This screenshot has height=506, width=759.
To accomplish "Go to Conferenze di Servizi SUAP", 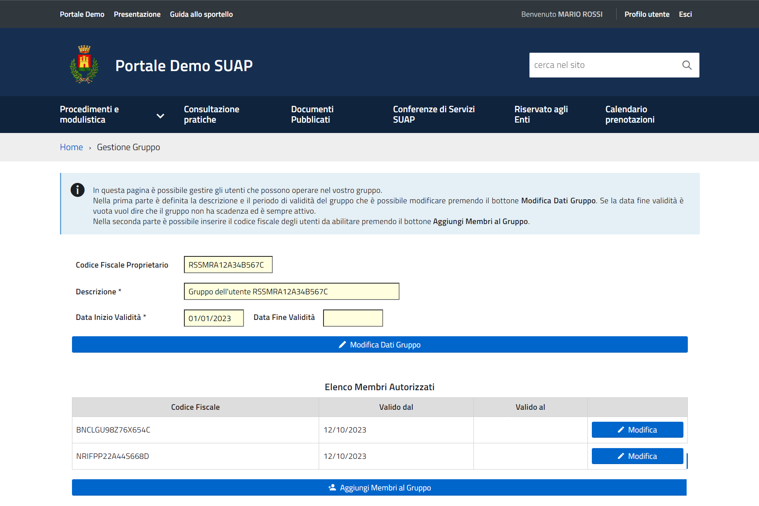I will [433, 114].
